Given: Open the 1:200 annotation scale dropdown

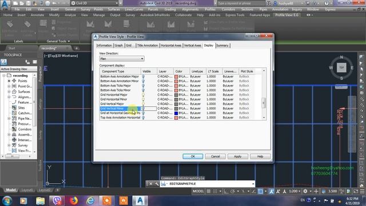Looking at the screenshot, I should tap(295, 191).
